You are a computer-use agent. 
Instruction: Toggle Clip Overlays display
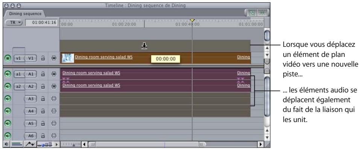30,145
